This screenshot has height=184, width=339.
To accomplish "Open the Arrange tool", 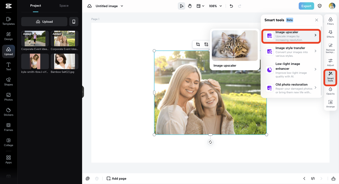I will tap(331, 104).
